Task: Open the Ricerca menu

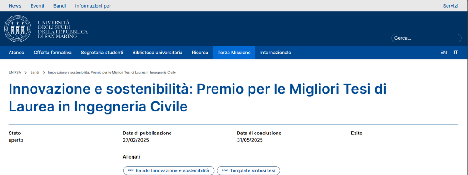Action: pyautogui.click(x=200, y=53)
